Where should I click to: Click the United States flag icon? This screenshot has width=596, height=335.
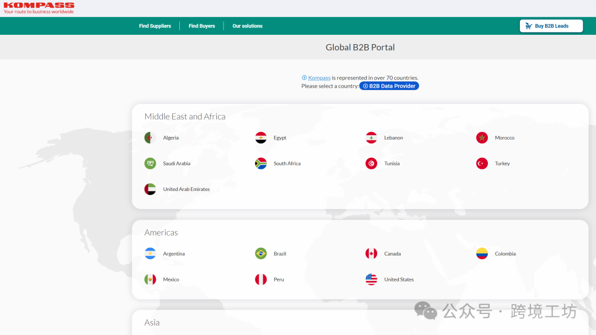pyautogui.click(x=371, y=279)
